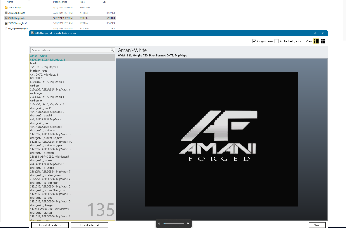Switch to the detail list view icon
The width and height of the screenshot is (346, 228).
(x=316, y=41)
